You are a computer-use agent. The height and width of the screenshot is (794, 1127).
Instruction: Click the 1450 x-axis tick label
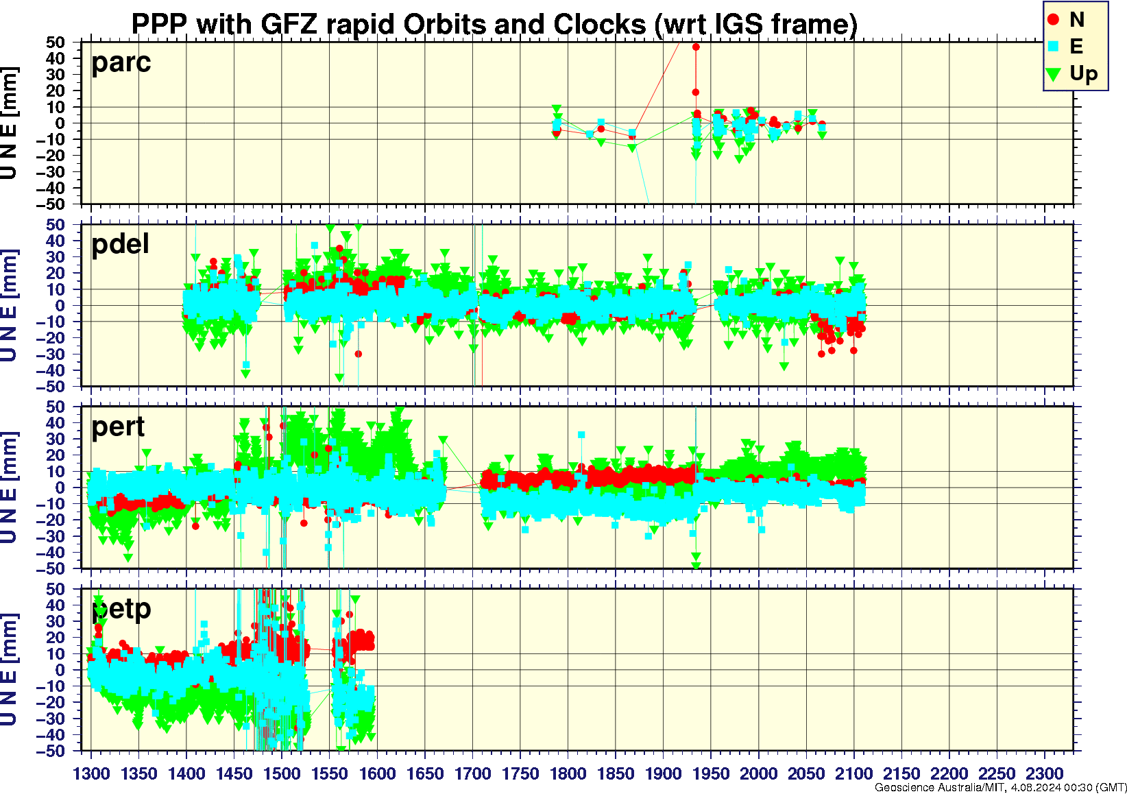(234, 773)
